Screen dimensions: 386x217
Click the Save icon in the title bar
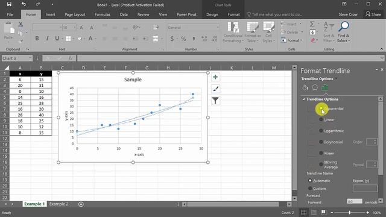(x=9, y=4)
